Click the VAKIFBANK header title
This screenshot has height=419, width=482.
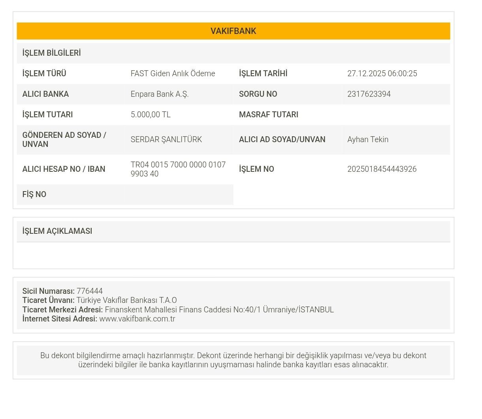[233, 31]
